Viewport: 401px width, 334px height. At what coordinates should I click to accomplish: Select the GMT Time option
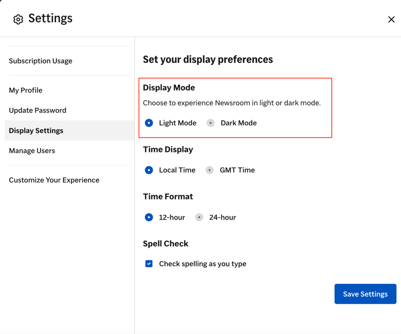210,170
